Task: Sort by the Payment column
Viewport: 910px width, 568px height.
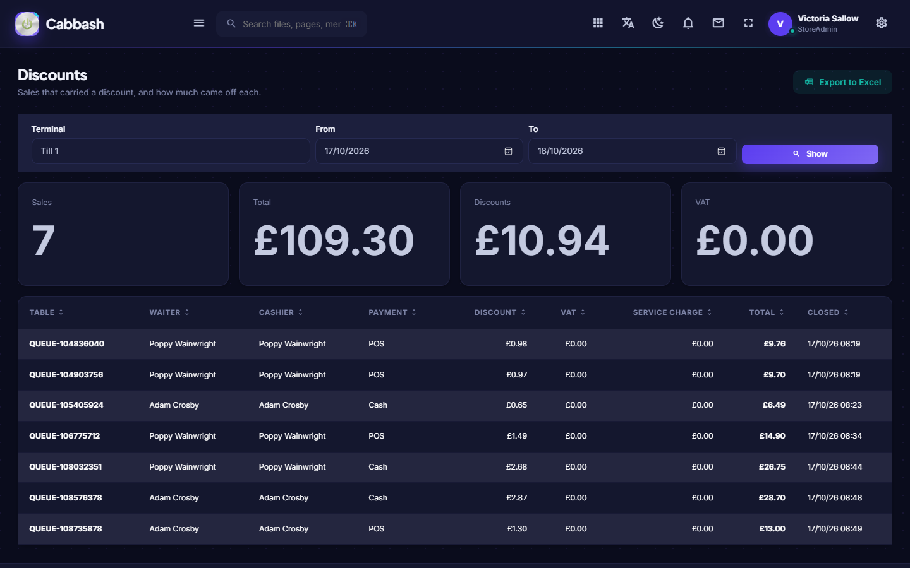Action: pyautogui.click(x=392, y=312)
